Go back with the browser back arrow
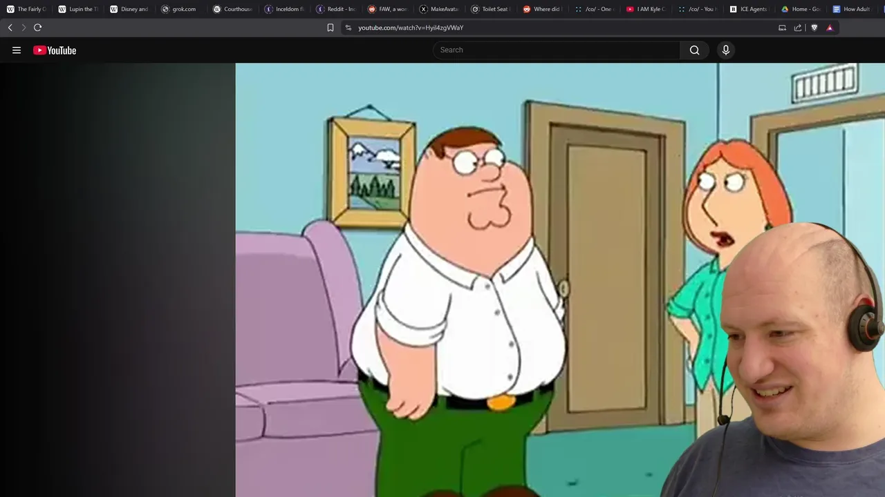This screenshot has width=885, height=497. [x=10, y=28]
